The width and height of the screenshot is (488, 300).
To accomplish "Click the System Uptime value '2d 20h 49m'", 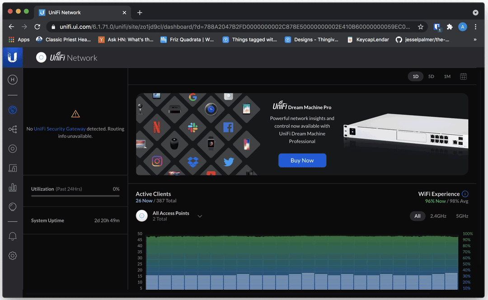I will coord(107,220).
